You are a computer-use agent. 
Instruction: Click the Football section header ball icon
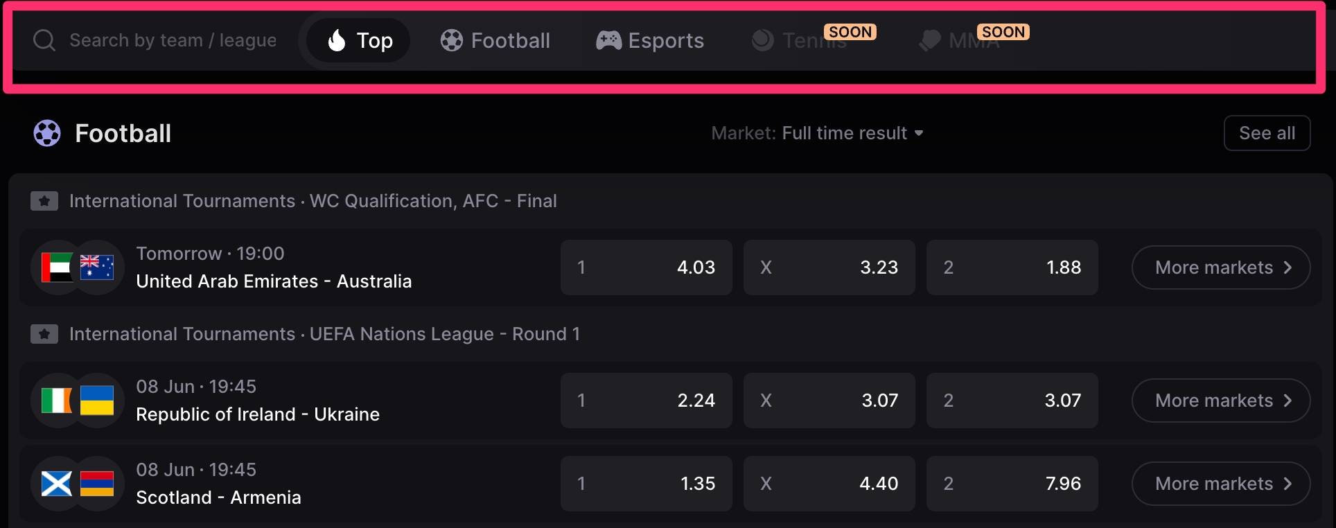tap(47, 133)
